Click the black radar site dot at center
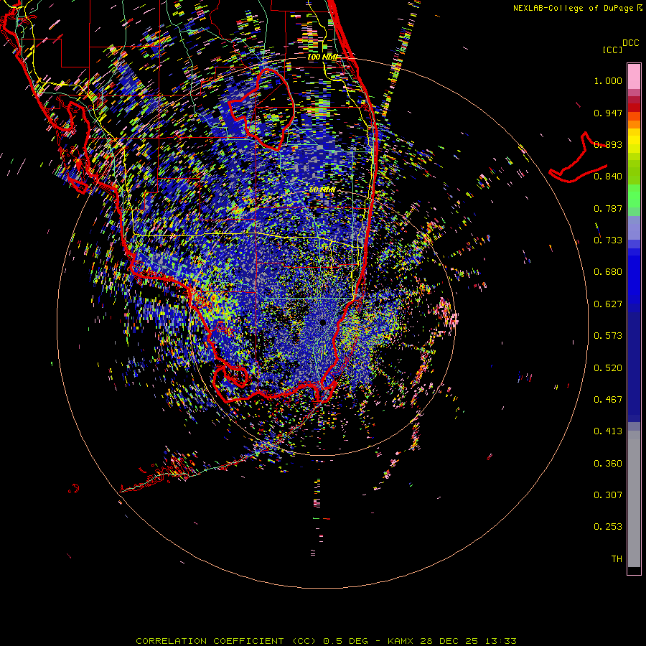 323,322
